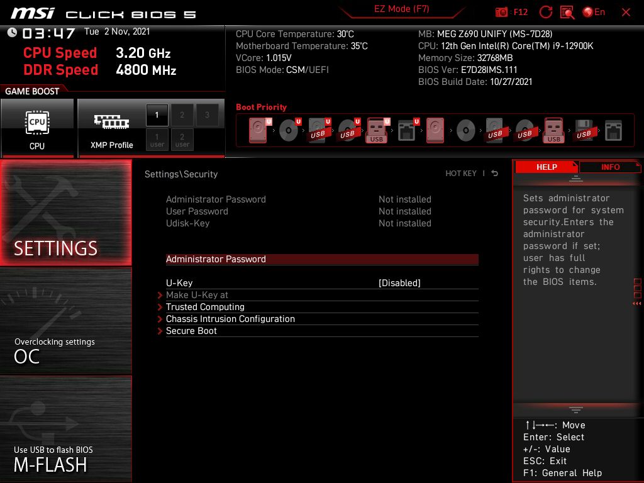Click the chevron next to Secure Boot
The image size is (644, 483).
pos(160,331)
